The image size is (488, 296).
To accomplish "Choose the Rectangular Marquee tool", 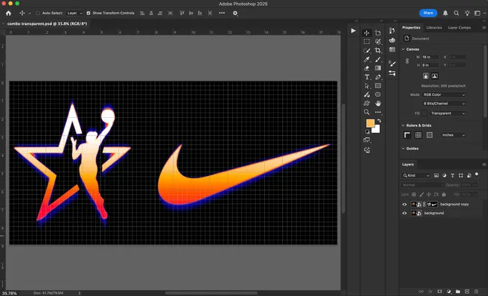I will tap(367, 42).
